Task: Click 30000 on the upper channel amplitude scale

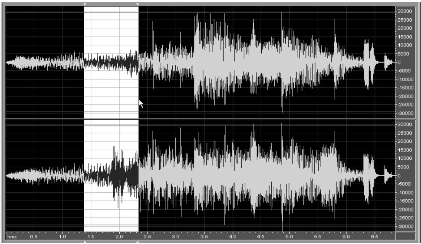Action: [x=405, y=11]
